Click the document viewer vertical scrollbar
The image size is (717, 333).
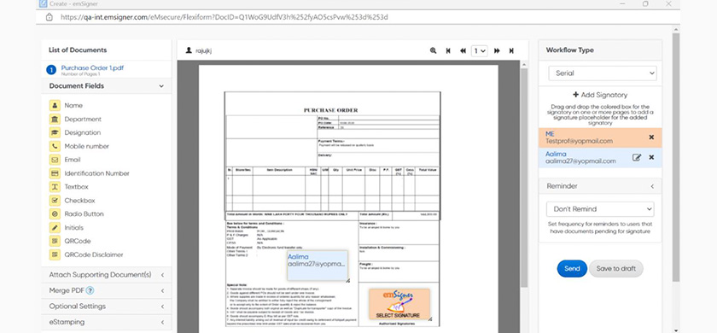524,178
